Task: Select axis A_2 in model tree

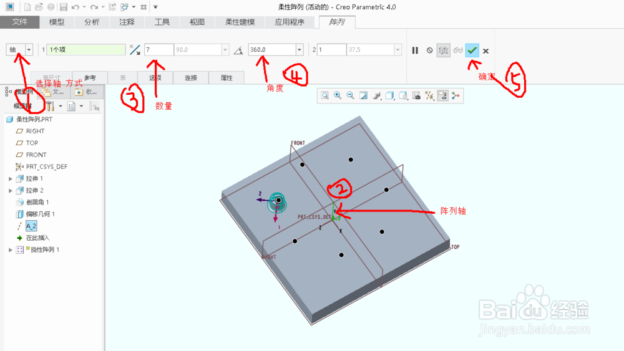Action: [x=31, y=226]
